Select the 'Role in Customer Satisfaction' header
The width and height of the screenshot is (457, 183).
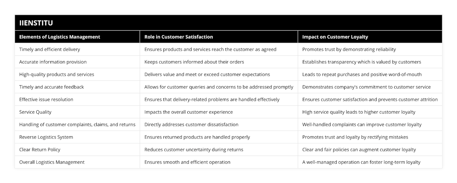[179, 37]
